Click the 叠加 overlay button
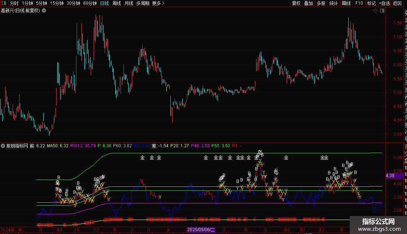This screenshot has height=234, width=407. tap(309, 3)
